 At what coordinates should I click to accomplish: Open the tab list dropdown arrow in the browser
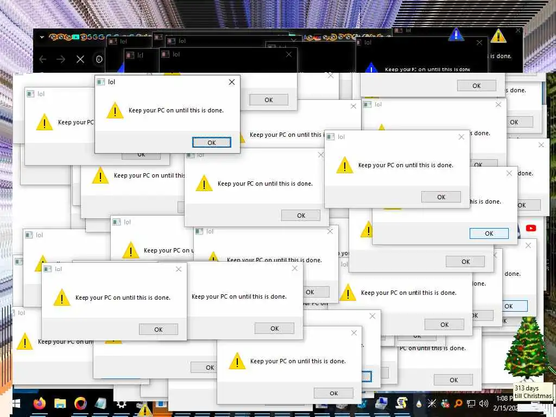click(42, 37)
